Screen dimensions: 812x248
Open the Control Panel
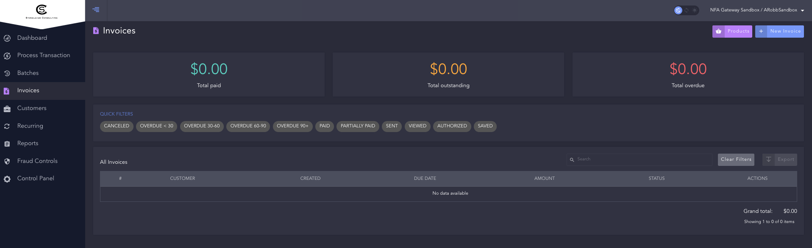[x=42, y=179]
